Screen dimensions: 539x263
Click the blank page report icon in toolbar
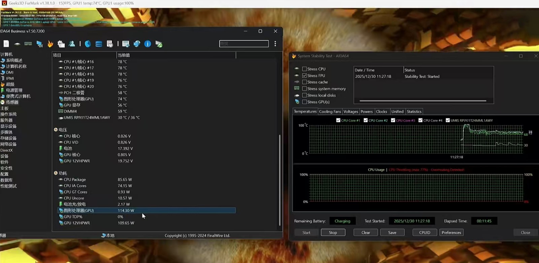(x=6, y=44)
